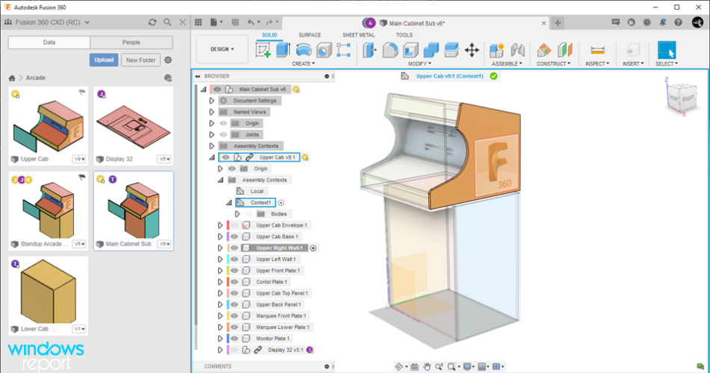Expand the Named Views node
The width and height of the screenshot is (710, 373).
tap(212, 112)
